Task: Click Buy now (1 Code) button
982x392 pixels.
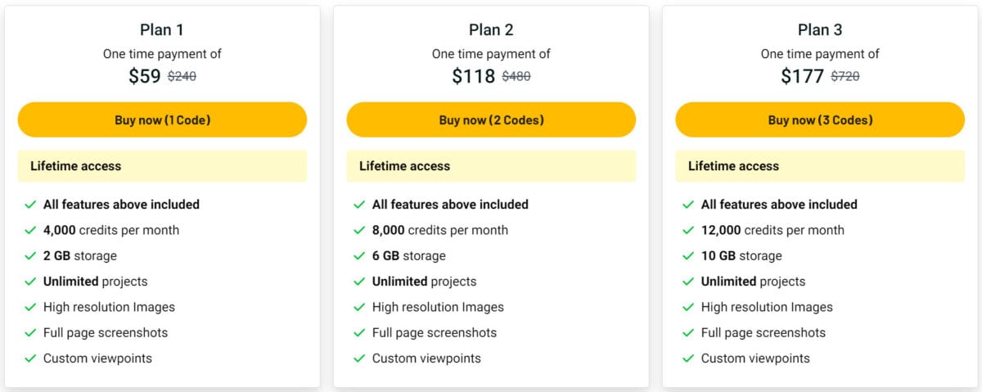Action: (x=162, y=119)
